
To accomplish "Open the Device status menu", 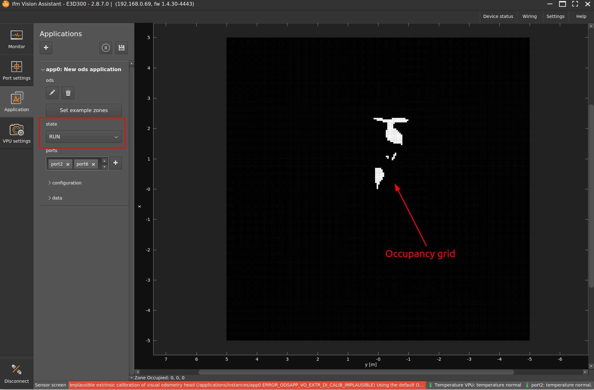I will coord(498,16).
